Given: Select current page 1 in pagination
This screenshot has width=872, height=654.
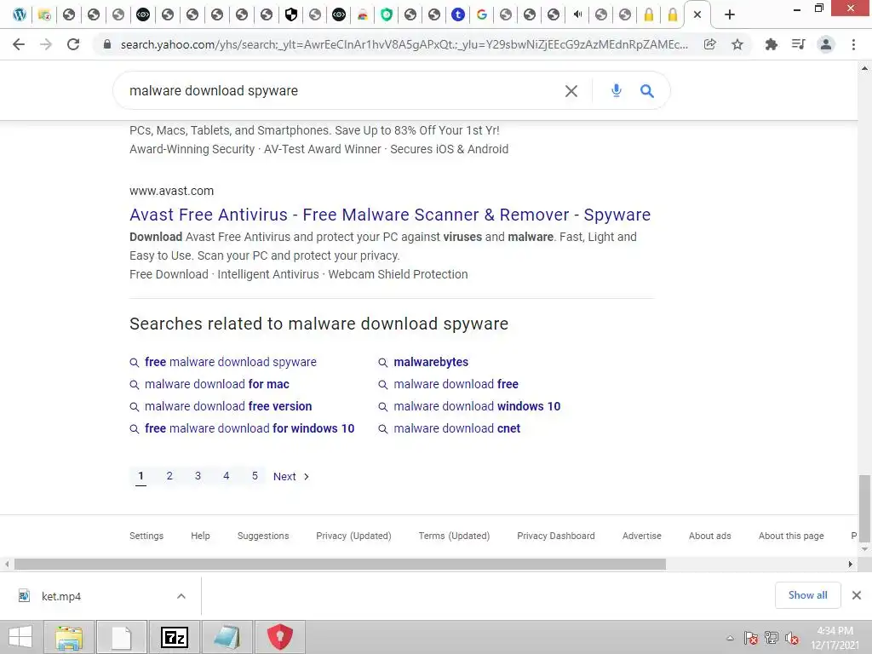Looking at the screenshot, I should point(141,476).
